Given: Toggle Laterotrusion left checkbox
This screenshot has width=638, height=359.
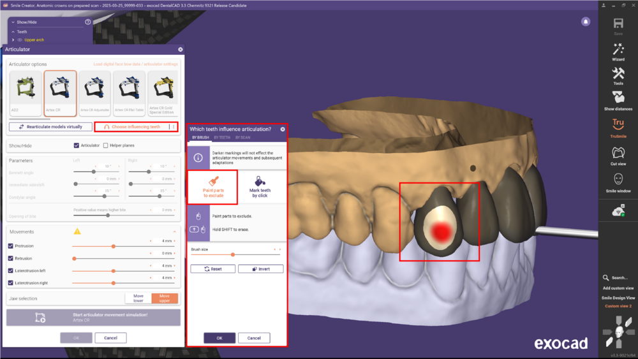Looking at the screenshot, I should [x=11, y=271].
